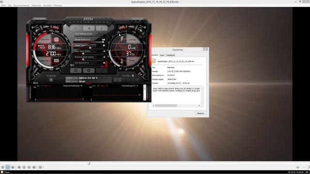The image size is (310, 174).
Task: Click the scroll-left arrow in Свойства info box
Action: [x=154, y=105]
